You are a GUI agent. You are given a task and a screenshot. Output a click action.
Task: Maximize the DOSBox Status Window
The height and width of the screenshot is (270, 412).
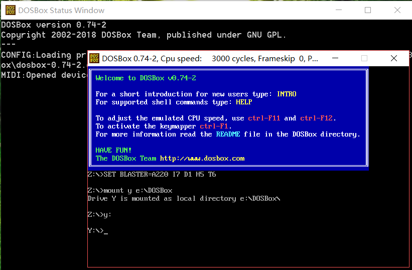368,10
